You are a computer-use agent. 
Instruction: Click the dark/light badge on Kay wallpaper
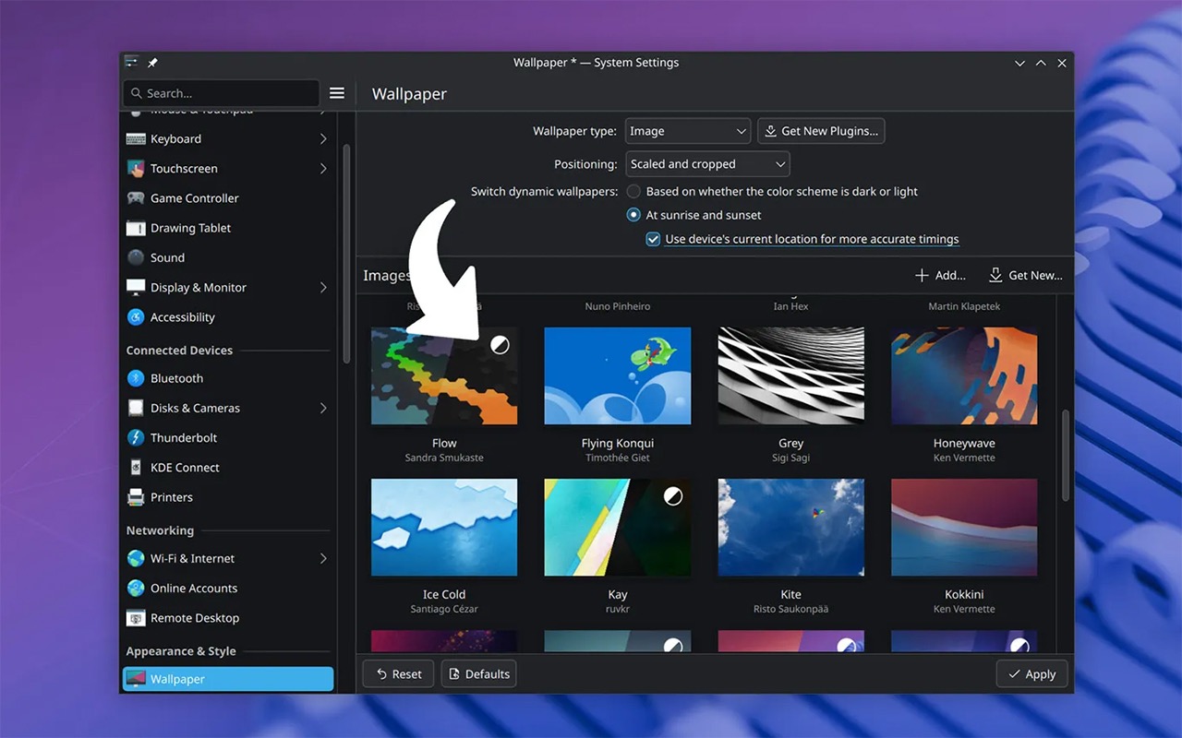(x=673, y=496)
